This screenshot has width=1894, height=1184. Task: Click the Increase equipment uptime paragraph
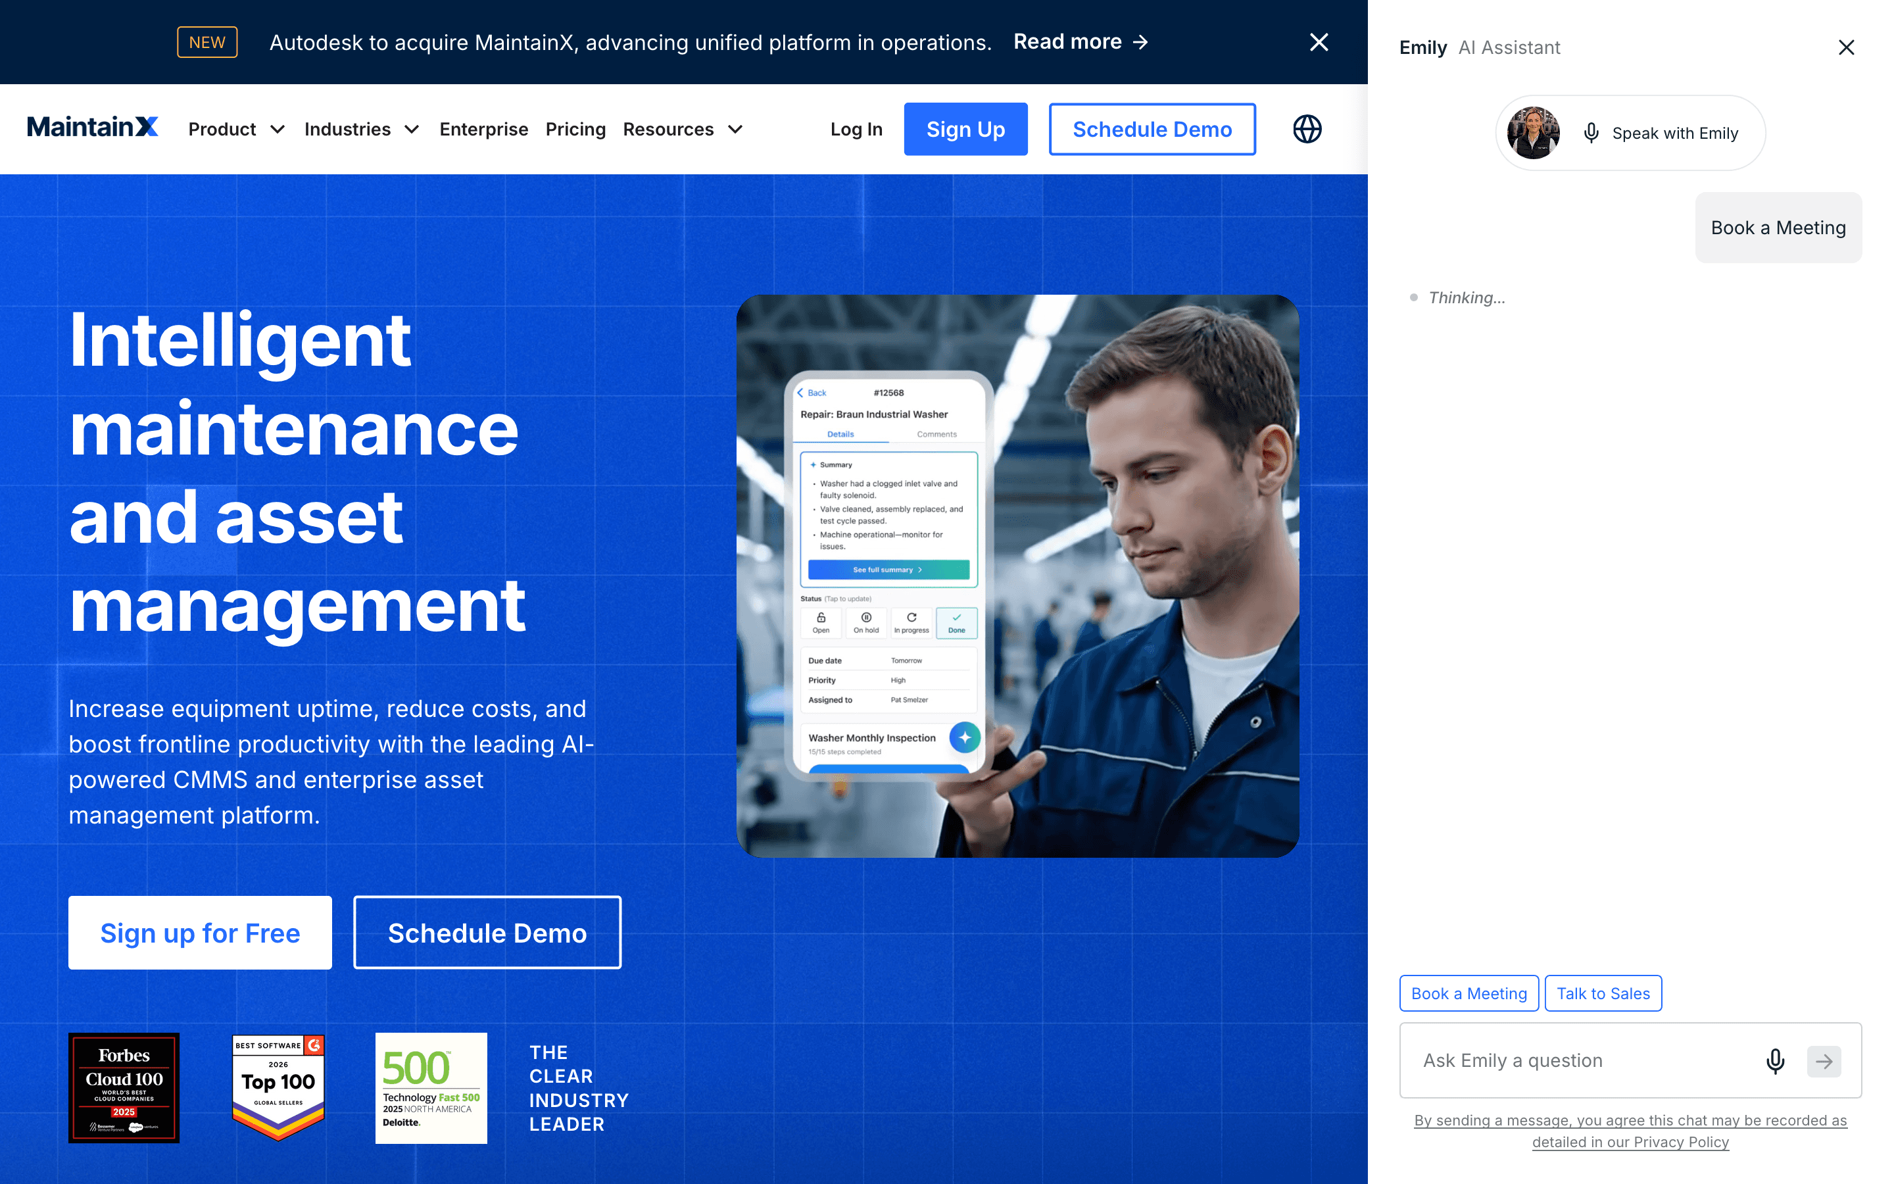331,762
